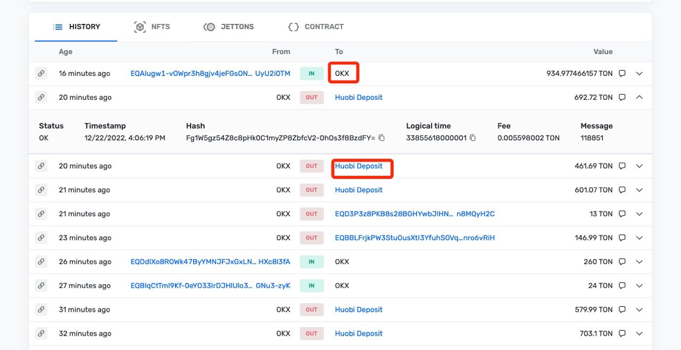Show comment icon for the 146.99 TON row
This screenshot has height=350, width=681.
(622, 238)
